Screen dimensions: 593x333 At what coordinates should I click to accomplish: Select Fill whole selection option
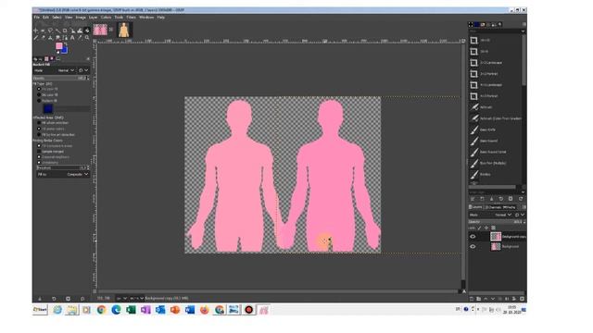[x=39, y=123]
